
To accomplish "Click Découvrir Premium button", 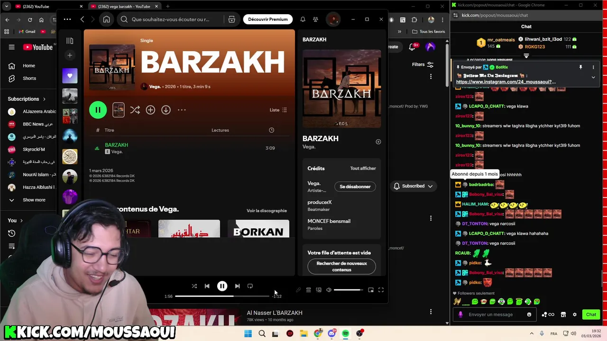I will tap(268, 19).
